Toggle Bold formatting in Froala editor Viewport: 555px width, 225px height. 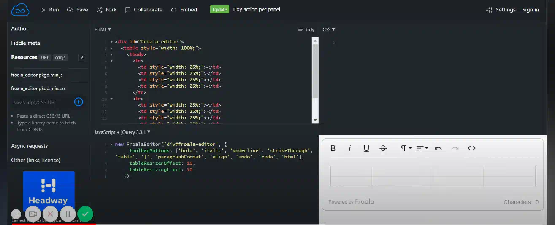coord(333,148)
